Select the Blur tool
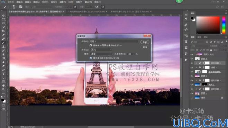This screenshot has width=228, height=128. point(3,62)
